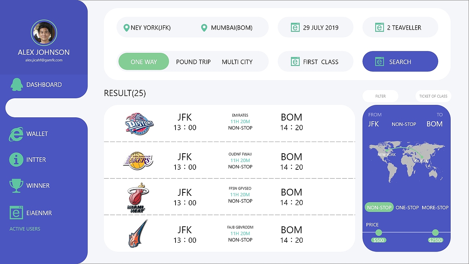Click the INTTER info icon

pyautogui.click(x=16, y=159)
